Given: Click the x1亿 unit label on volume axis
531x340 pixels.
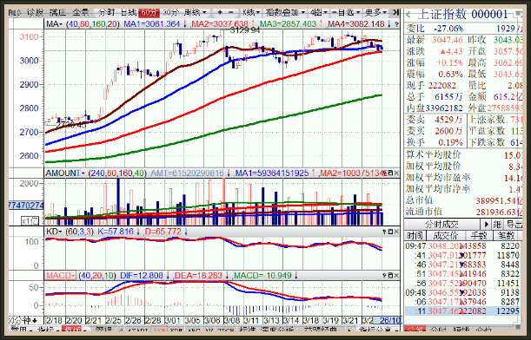Looking at the screenshot, I should coord(30,221).
